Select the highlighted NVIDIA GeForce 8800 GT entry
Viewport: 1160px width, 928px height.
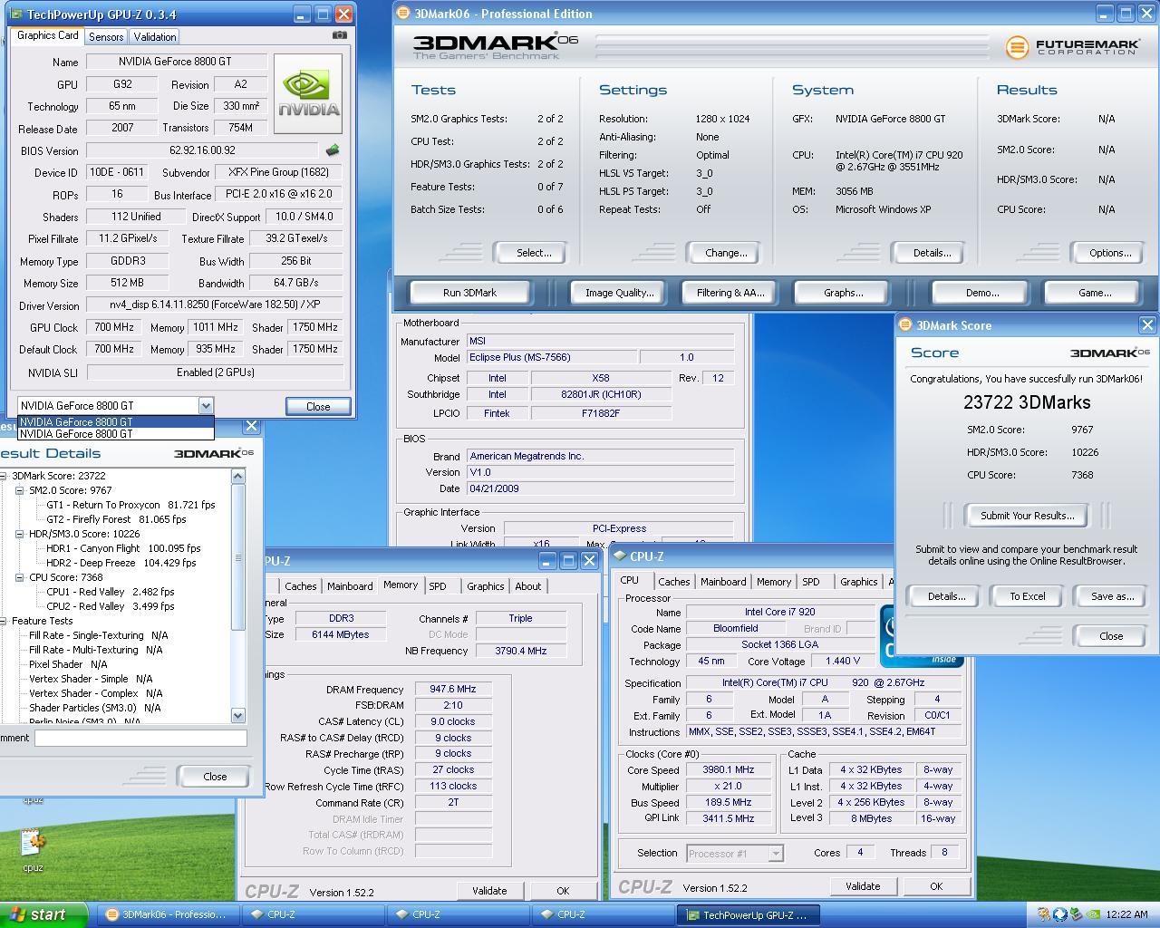point(115,421)
